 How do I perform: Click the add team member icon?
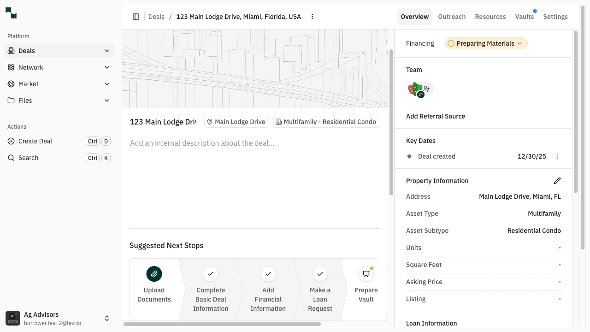point(426,88)
